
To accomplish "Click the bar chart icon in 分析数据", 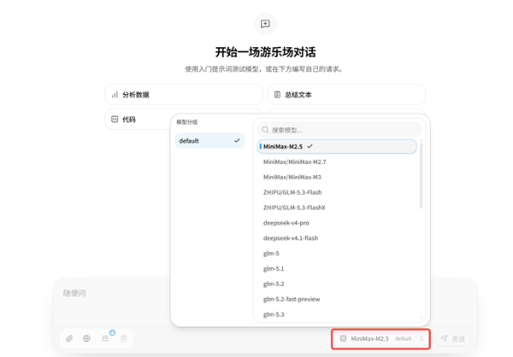I will pyautogui.click(x=115, y=95).
